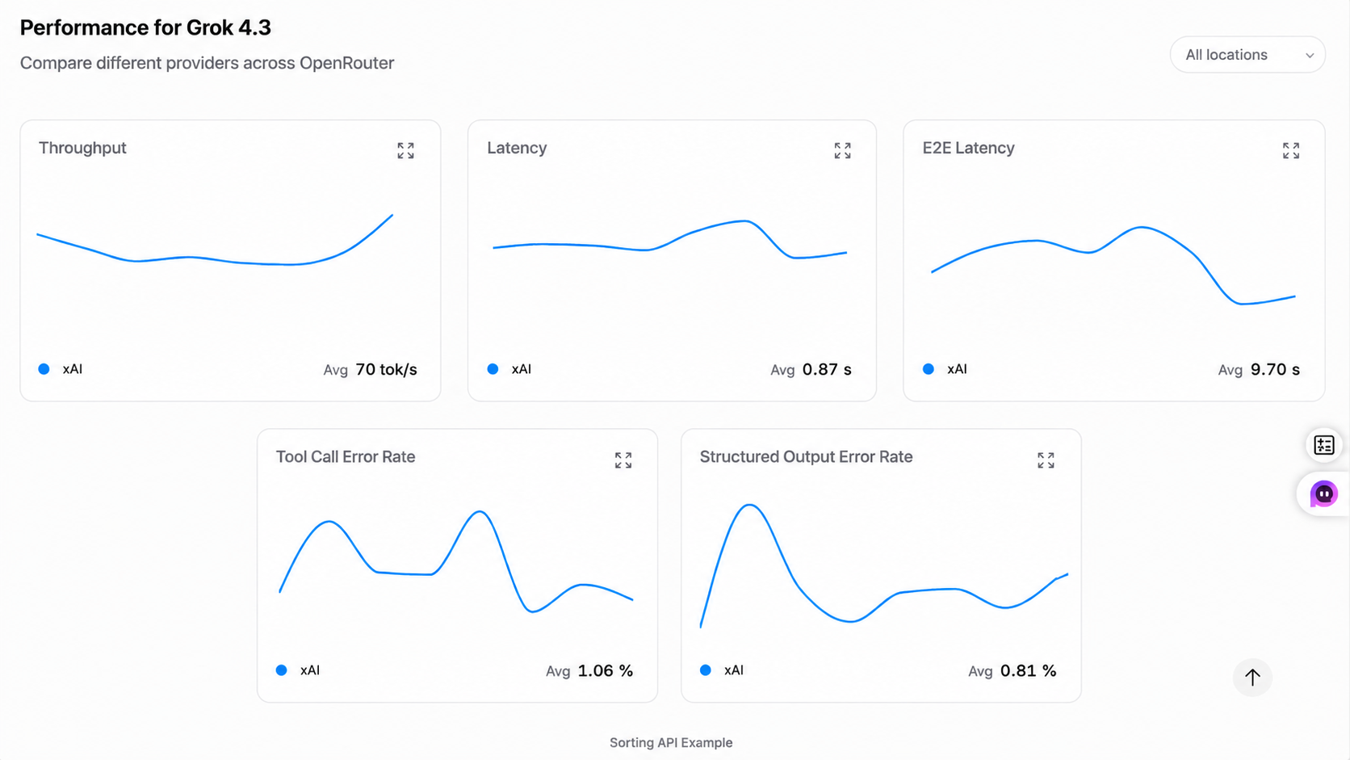Click the Sorting API Example text
Screen dimensions: 1350x760
coord(671,743)
